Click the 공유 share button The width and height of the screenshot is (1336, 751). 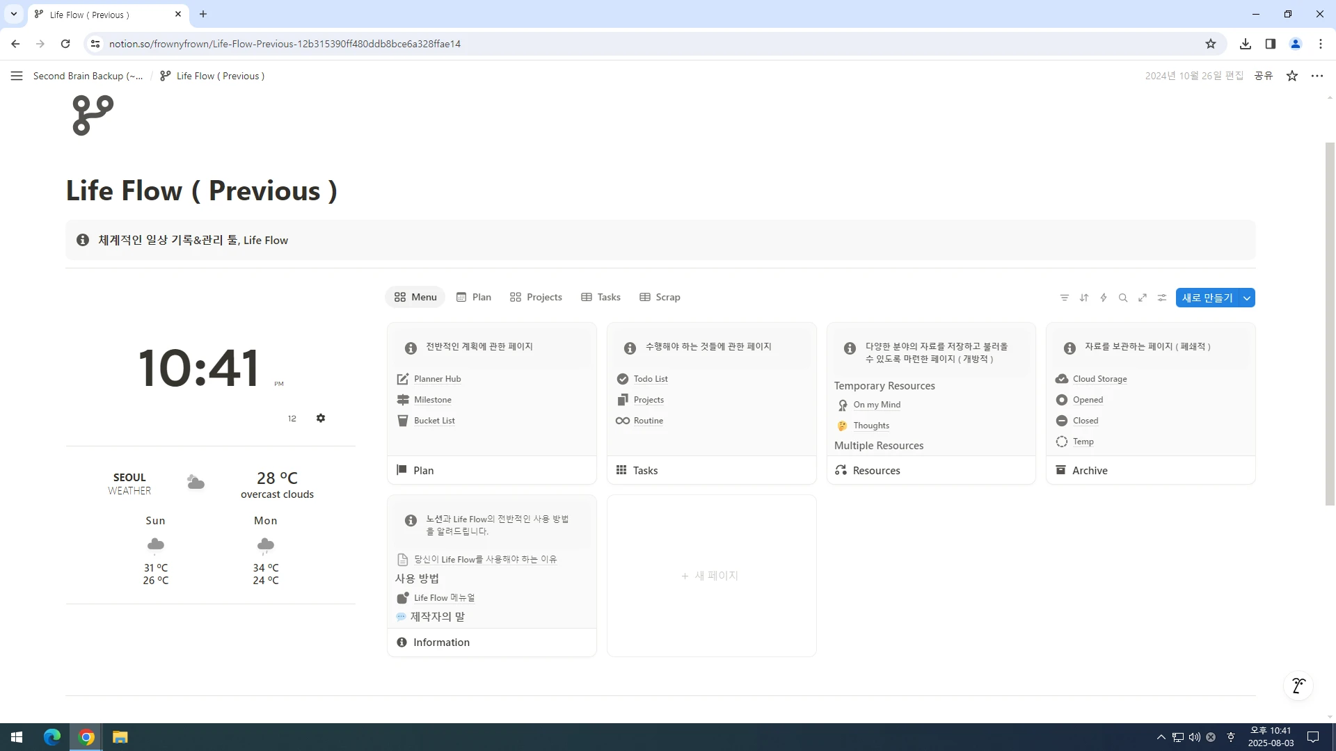1263,76
